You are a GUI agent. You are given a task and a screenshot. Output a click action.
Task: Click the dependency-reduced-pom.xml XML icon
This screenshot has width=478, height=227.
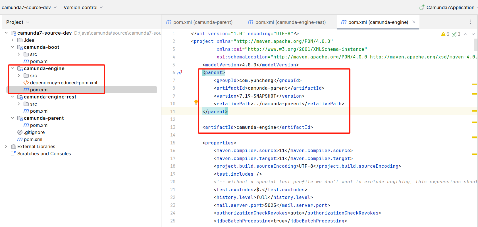(x=26, y=83)
